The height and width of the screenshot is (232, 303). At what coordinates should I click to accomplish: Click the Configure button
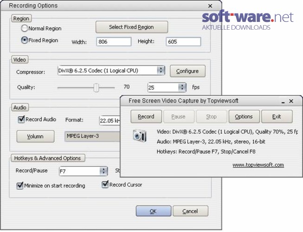(187, 71)
